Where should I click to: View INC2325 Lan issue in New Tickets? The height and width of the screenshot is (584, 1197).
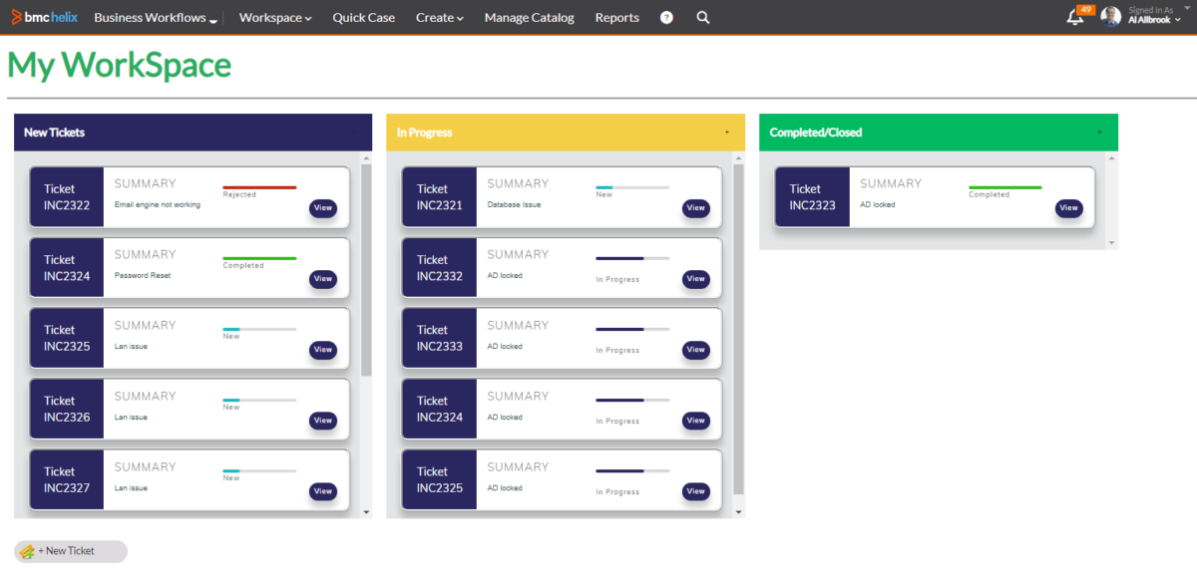pyautogui.click(x=323, y=350)
